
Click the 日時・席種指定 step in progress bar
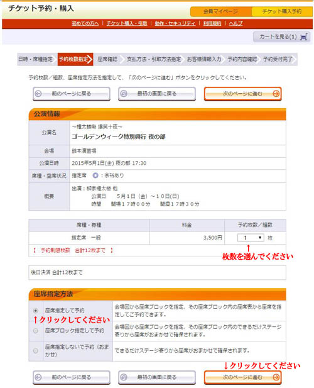pos(36,59)
